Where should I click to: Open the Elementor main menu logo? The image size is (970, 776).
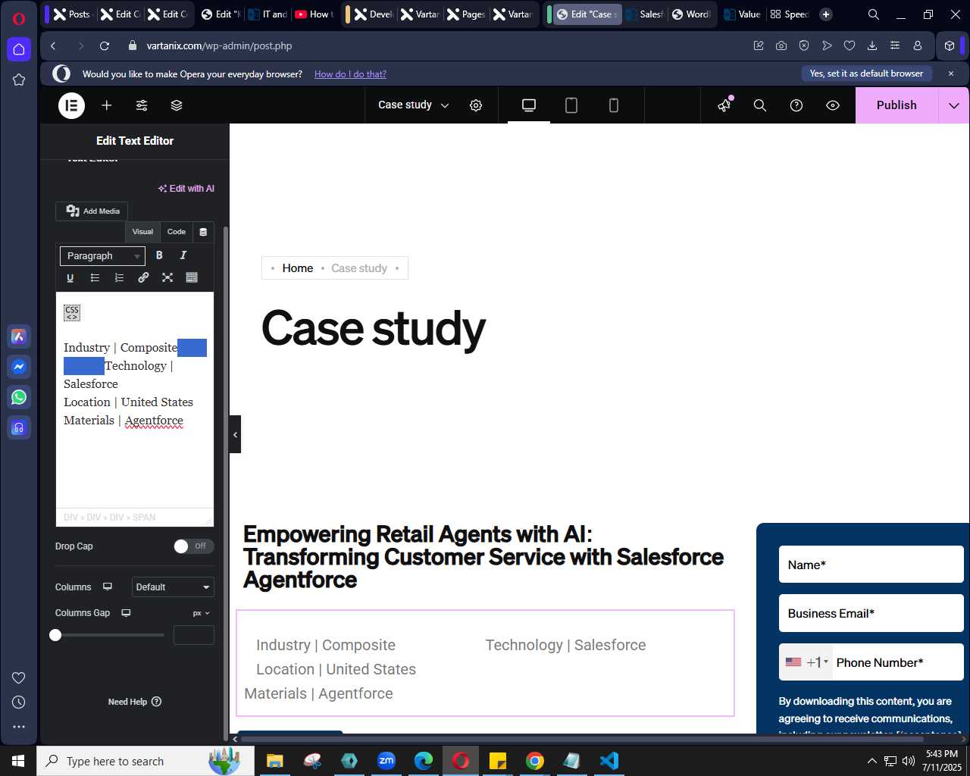click(x=72, y=105)
